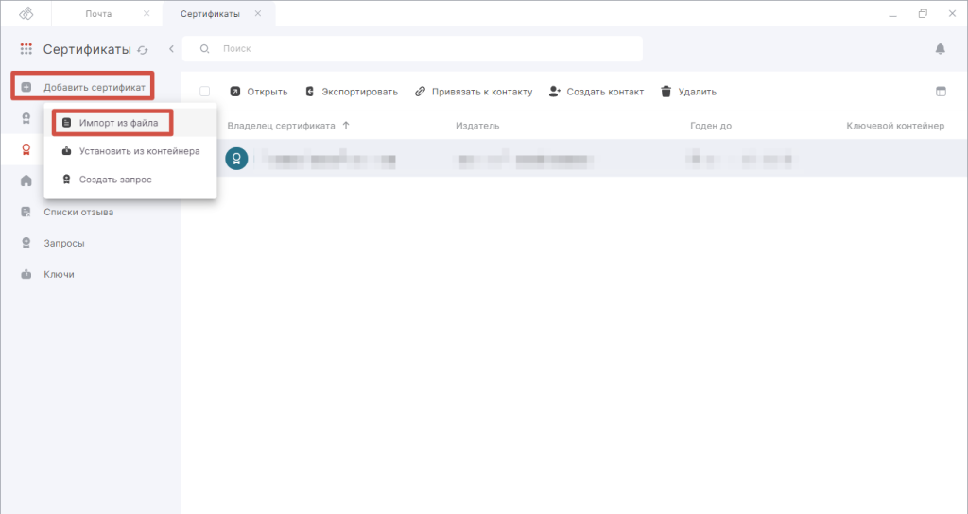Click the link icon of Привязать к контакту
The image size is (968, 514).
pyautogui.click(x=420, y=92)
